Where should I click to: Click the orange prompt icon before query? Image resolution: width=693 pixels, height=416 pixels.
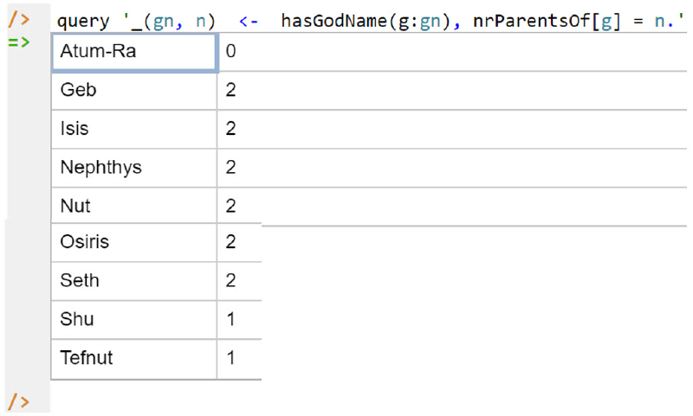(18, 20)
